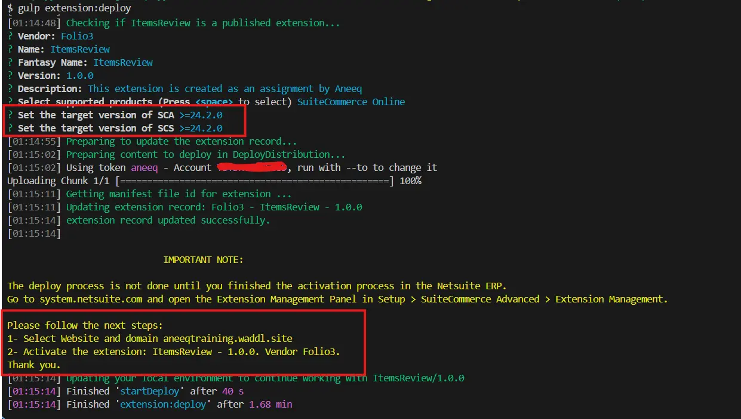The width and height of the screenshot is (741, 419).
Task: Click the 'Uploading Chunk 1/1' progress line
Action: coord(214,181)
